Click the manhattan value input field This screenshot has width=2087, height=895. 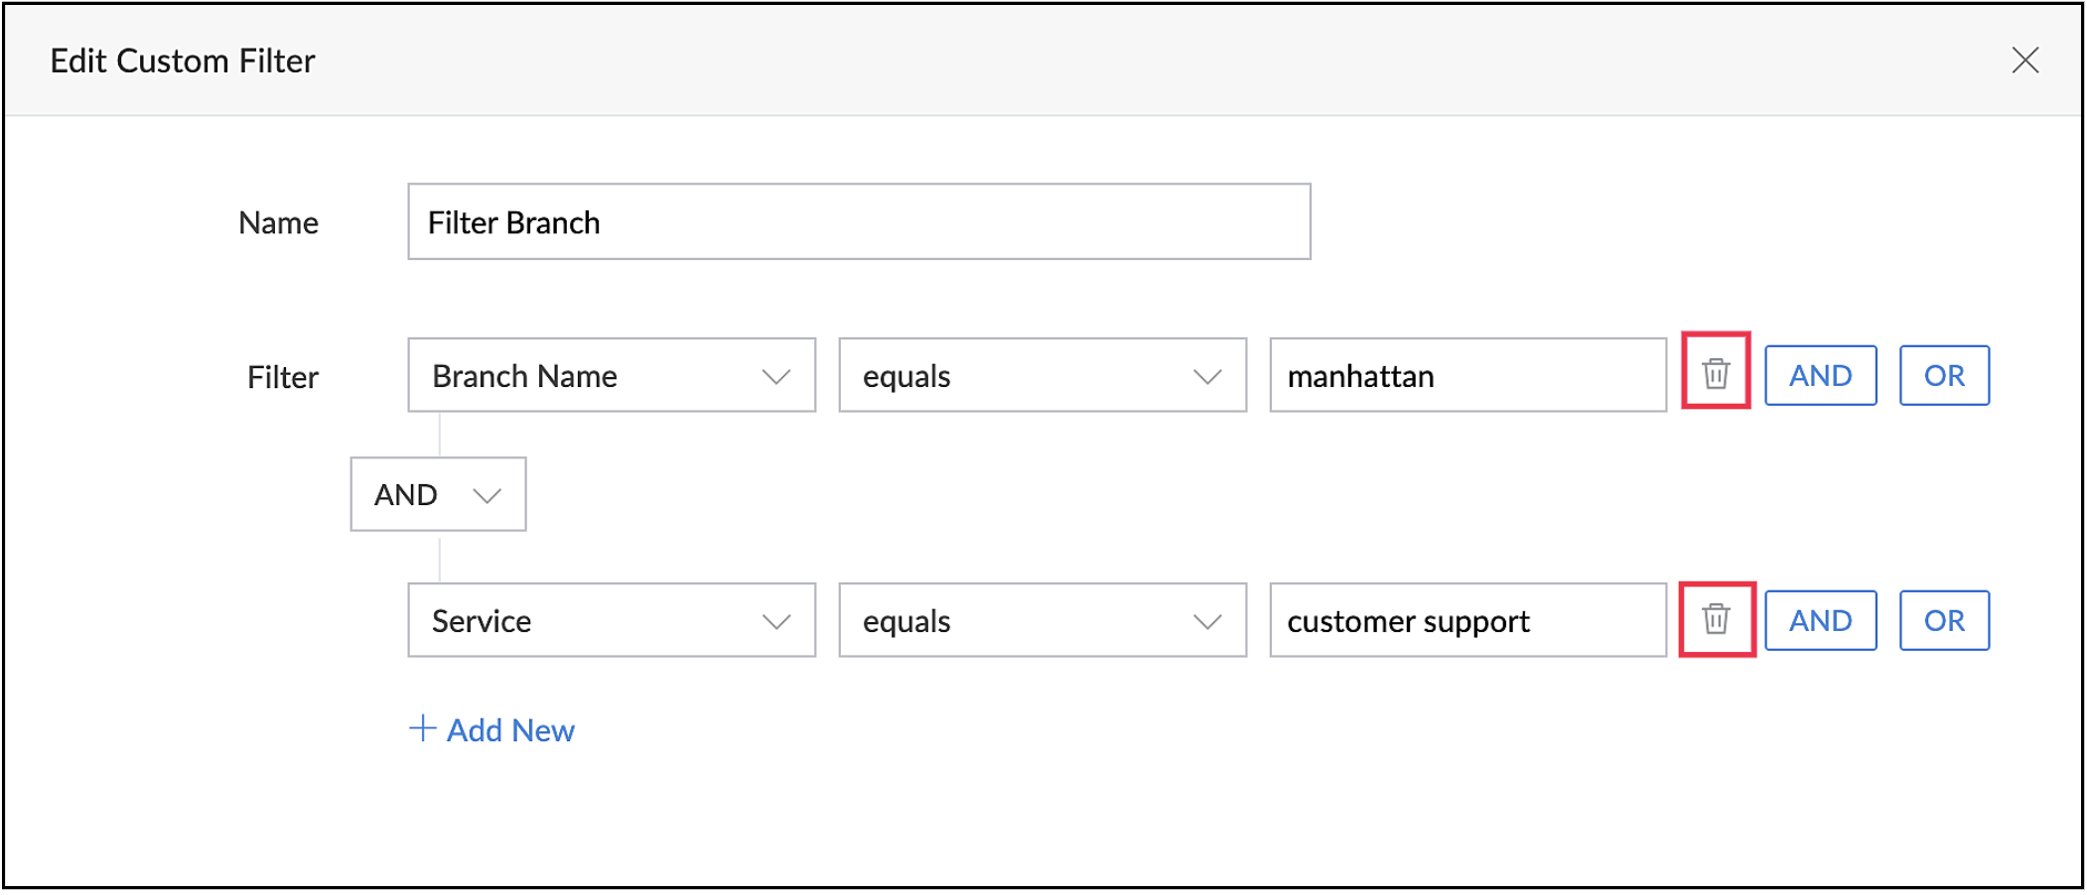1466,375
